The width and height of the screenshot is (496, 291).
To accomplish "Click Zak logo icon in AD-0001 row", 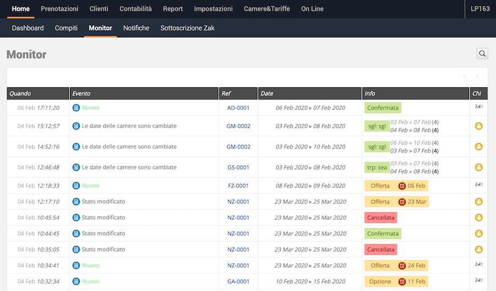I will coord(478,107).
